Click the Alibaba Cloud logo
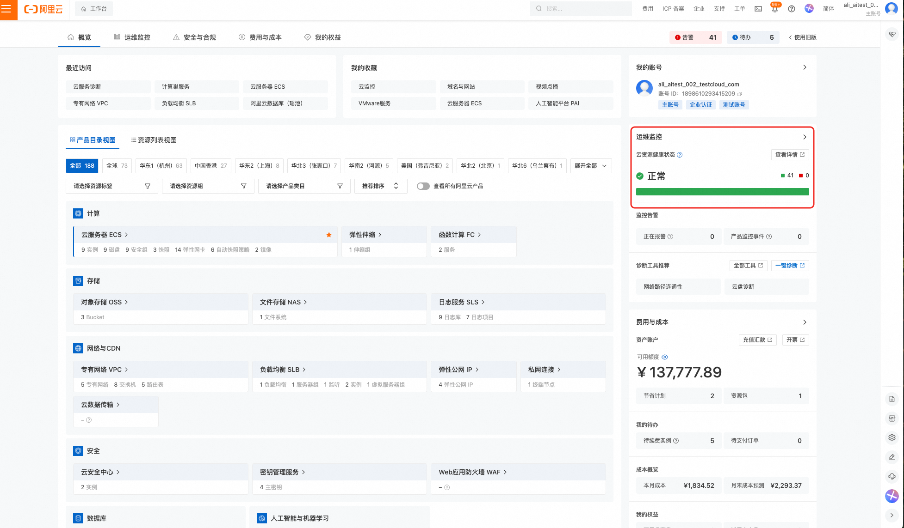This screenshot has height=528, width=904. click(x=43, y=9)
